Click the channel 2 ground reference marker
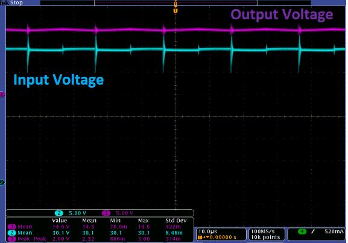348x243 pixels. (2, 183)
